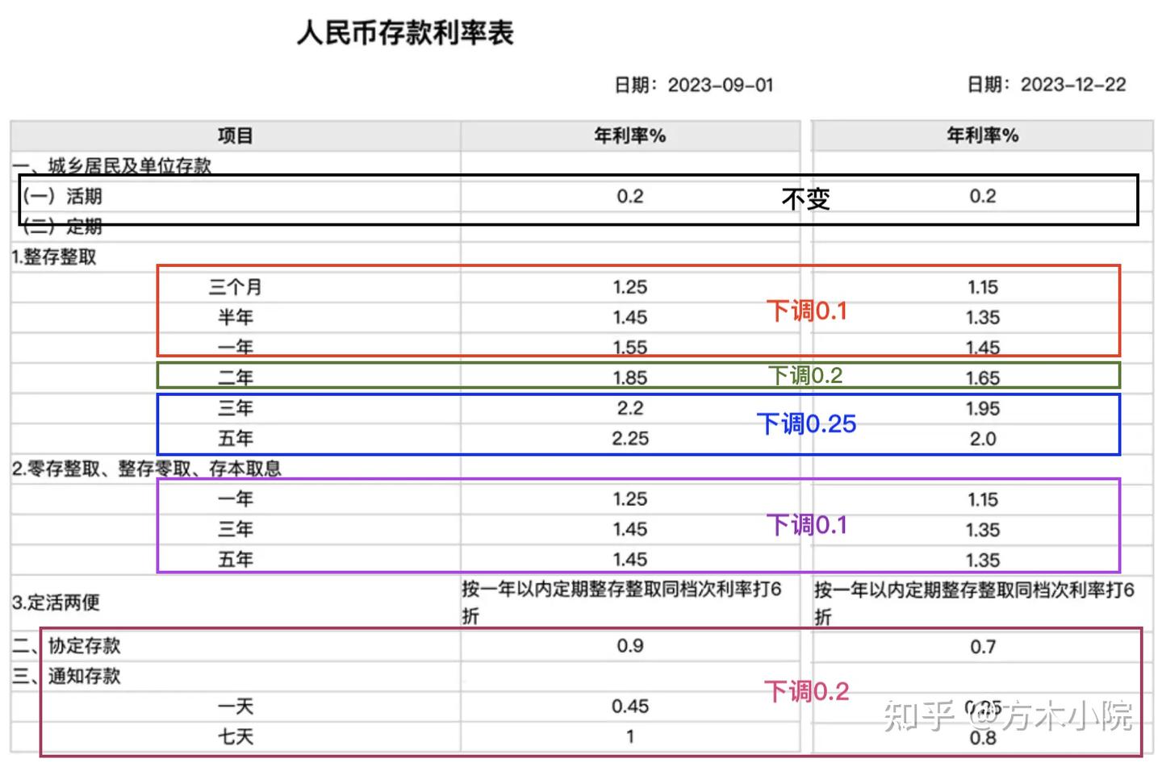
Task: Click the 2.25 five-year rate value
Action: pyautogui.click(x=629, y=438)
